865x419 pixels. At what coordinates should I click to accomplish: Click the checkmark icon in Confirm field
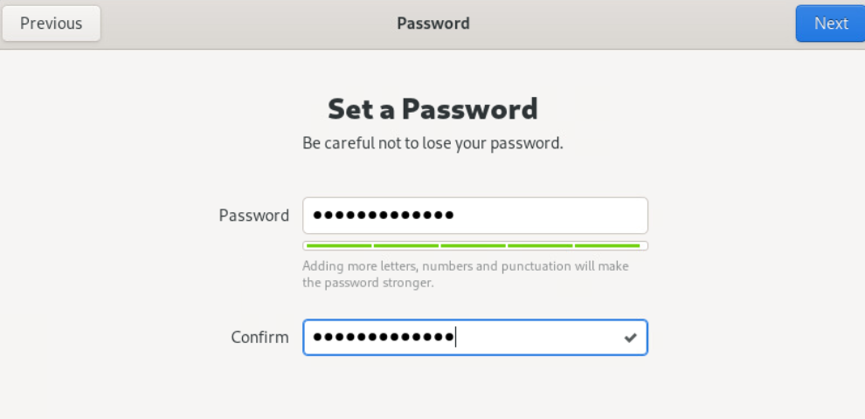(630, 338)
